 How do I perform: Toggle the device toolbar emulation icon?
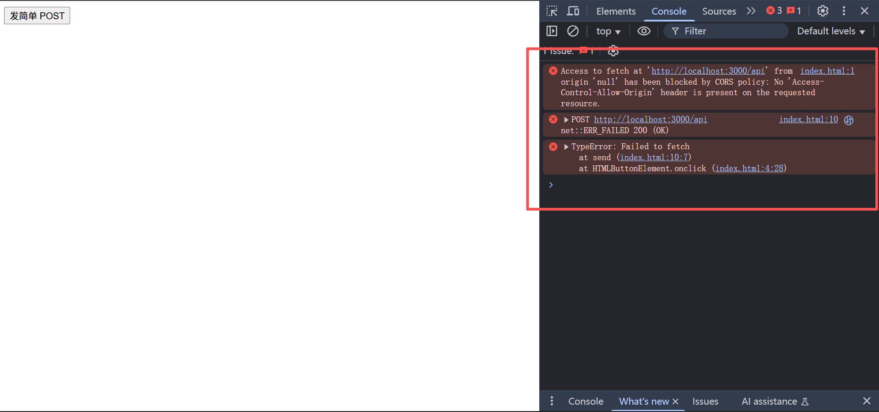pyautogui.click(x=573, y=11)
